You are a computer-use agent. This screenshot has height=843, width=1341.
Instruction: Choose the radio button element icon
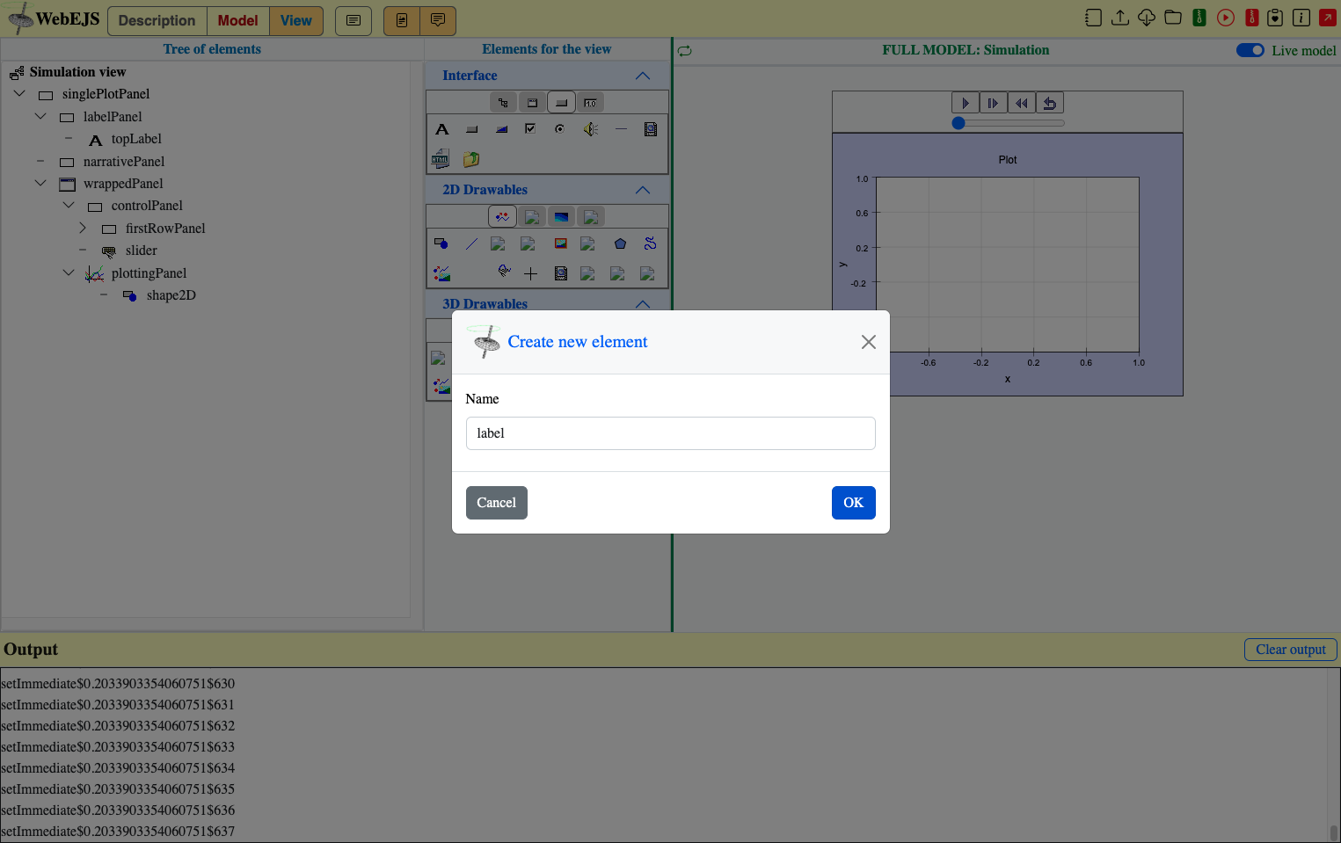[x=559, y=129]
